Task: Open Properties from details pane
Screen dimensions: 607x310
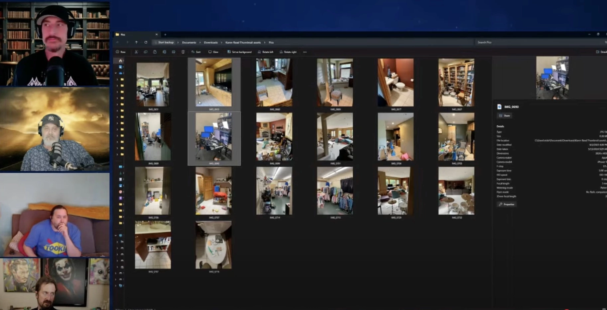Action: (x=507, y=204)
